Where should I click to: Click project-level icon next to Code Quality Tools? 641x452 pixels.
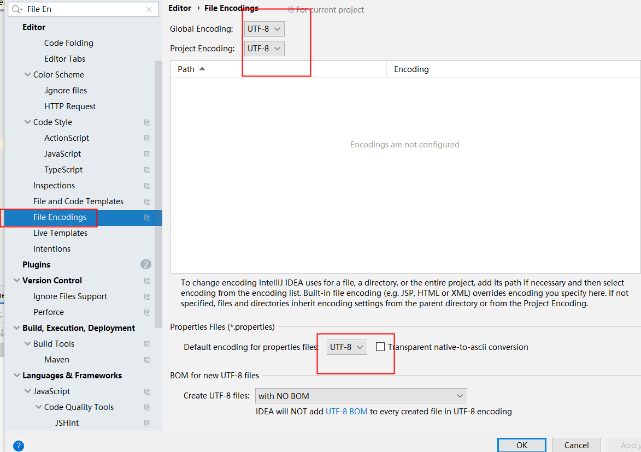[x=147, y=407]
